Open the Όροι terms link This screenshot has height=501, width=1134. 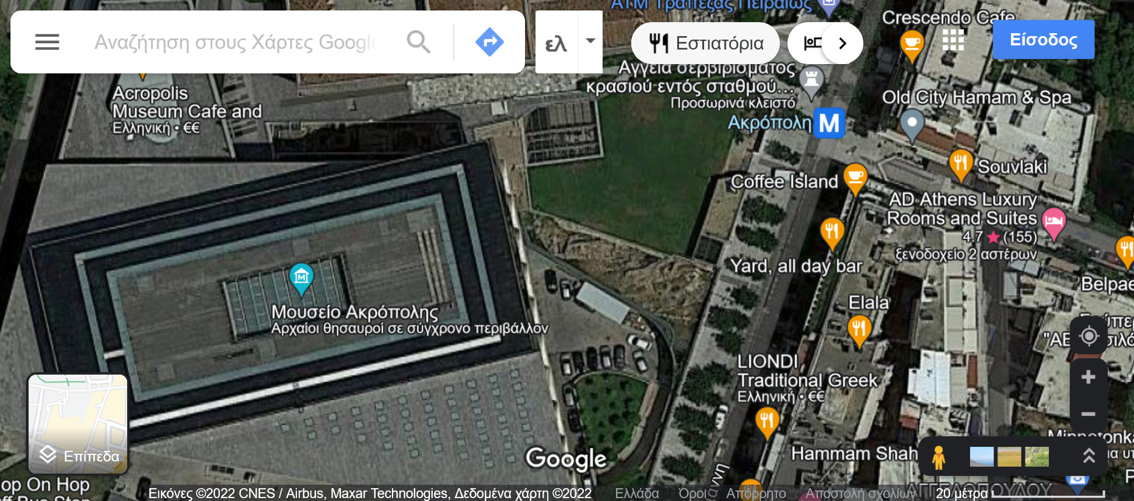(x=692, y=493)
